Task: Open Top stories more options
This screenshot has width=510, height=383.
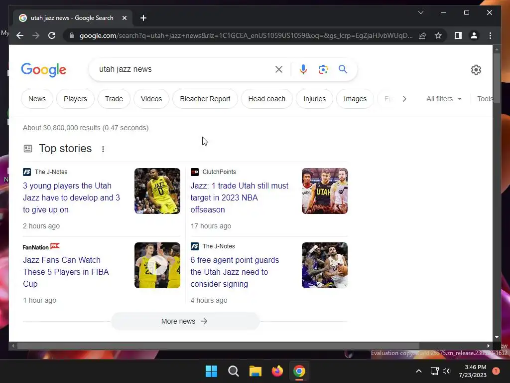Action: (x=103, y=149)
